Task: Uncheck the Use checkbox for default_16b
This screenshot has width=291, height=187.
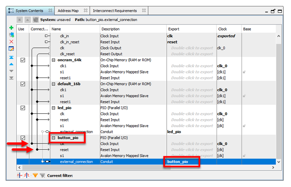Action: [23, 84]
